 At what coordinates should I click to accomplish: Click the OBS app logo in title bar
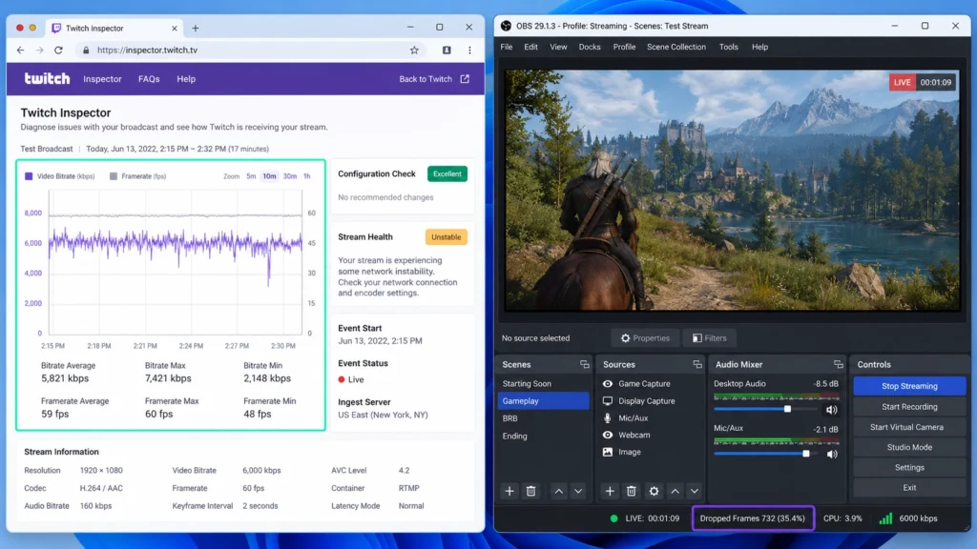(506, 26)
